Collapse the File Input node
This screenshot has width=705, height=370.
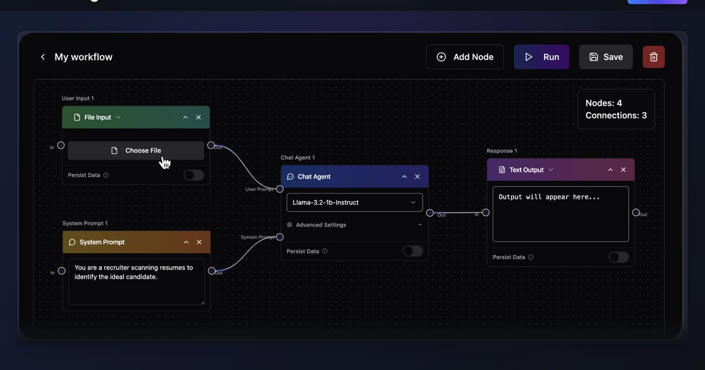[x=186, y=117]
